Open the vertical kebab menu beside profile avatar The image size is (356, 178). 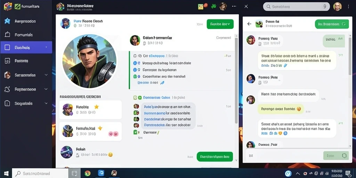(x=348, y=7)
